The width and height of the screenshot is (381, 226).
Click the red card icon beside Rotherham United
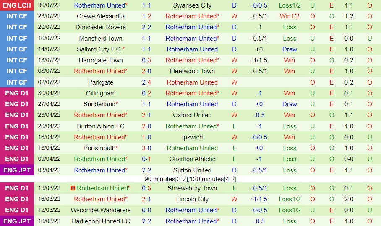pyautogui.click(x=73, y=188)
